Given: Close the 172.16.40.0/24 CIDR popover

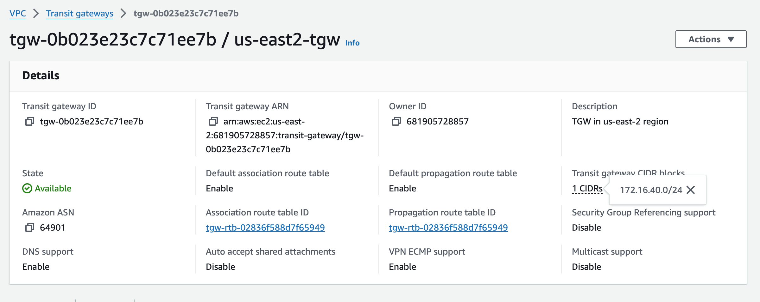Looking at the screenshot, I should click(x=691, y=190).
